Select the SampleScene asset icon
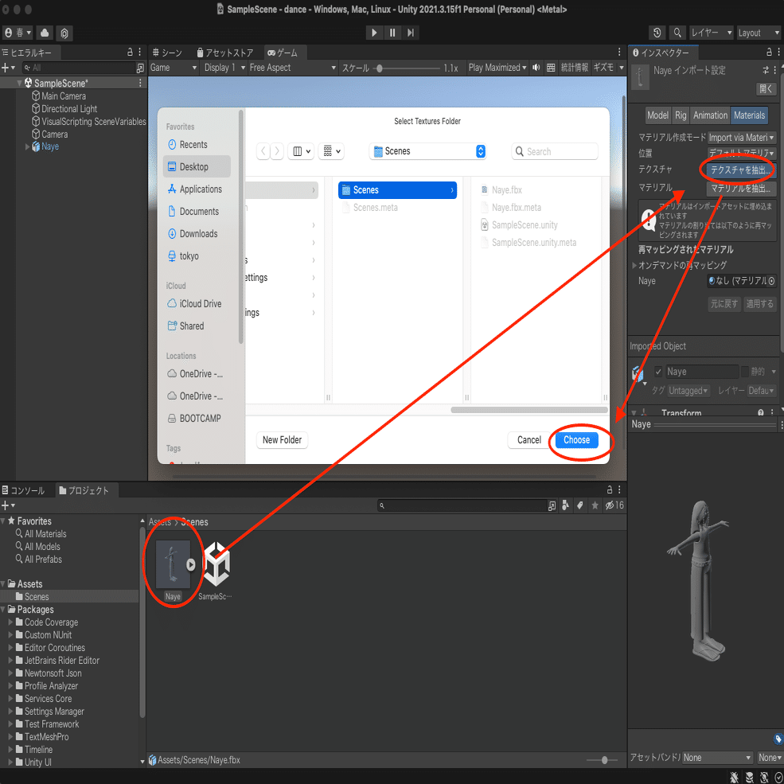784x784 pixels. tap(216, 564)
